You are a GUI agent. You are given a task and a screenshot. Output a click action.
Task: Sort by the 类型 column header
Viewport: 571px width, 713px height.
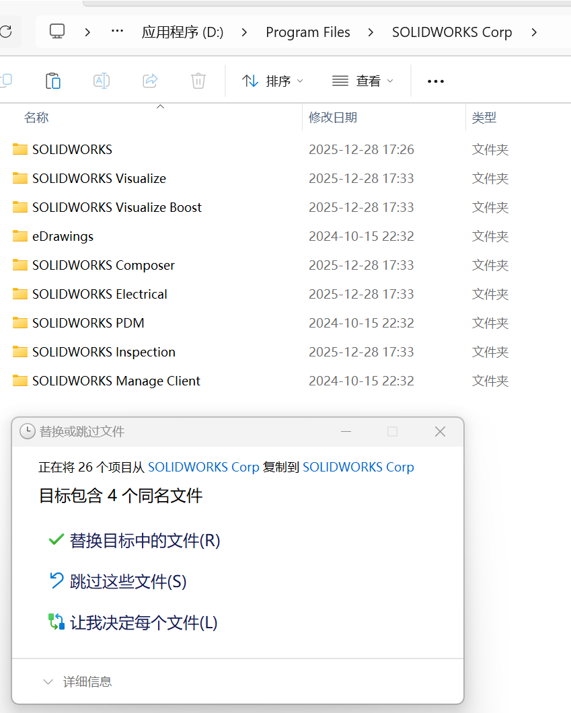pyautogui.click(x=484, y=118)
